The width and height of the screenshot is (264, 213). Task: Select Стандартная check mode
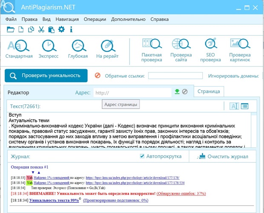[19, 49]
